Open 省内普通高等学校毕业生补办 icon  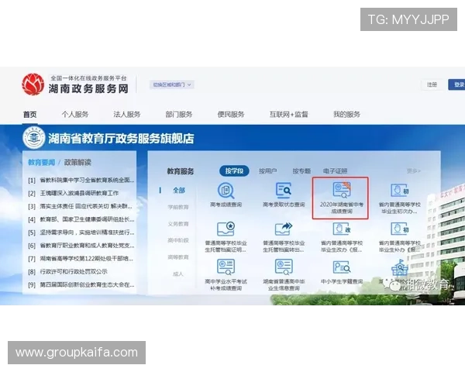click(x=399, y=229)
